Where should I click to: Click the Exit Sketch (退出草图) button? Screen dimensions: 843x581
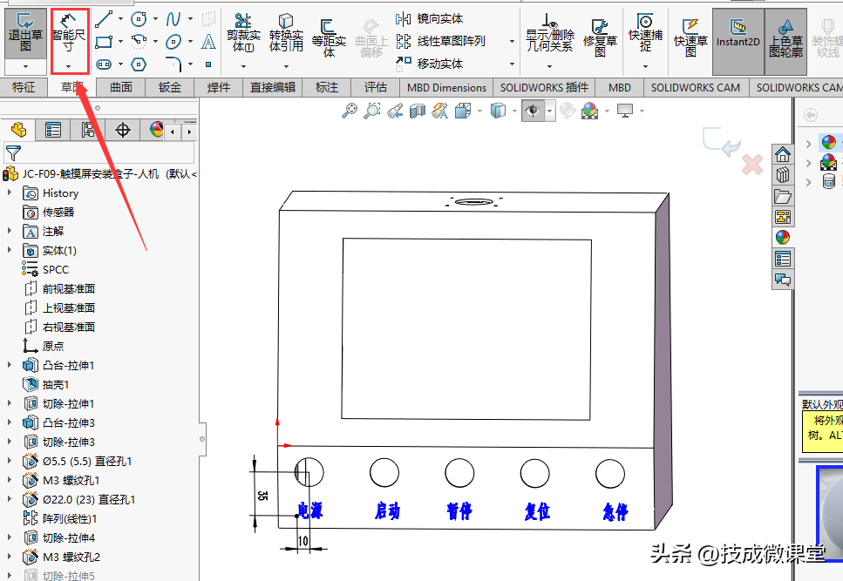tap(25, 33)
